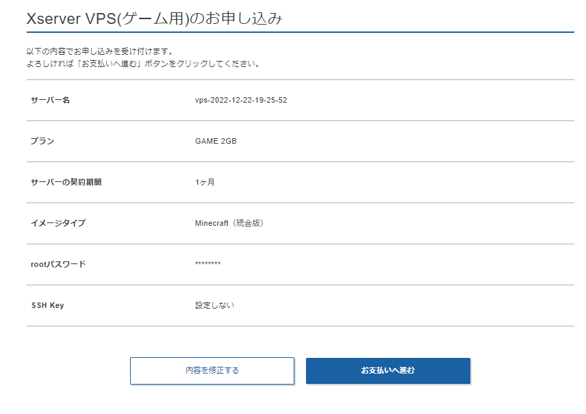
Task: Click the サーバー名 row label
Action: coord(50,101)
